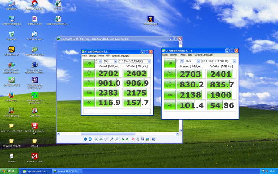Select AIDA64 Extreme desktop icon

click(35, 158)
